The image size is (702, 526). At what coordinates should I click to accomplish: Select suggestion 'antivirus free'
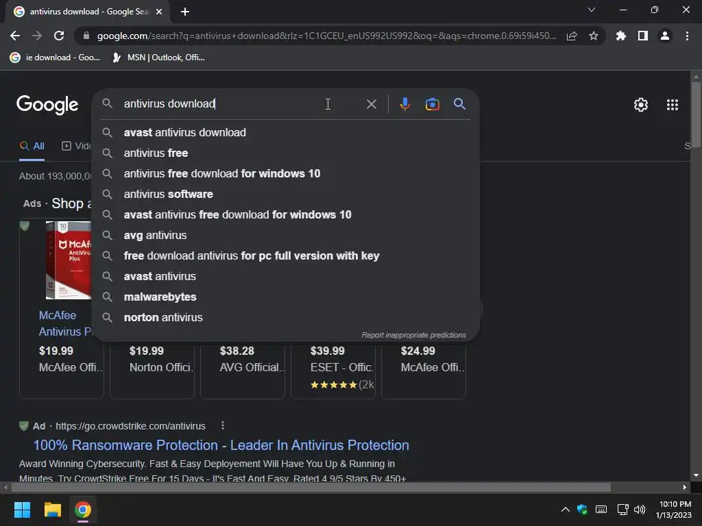coord(286,153)
